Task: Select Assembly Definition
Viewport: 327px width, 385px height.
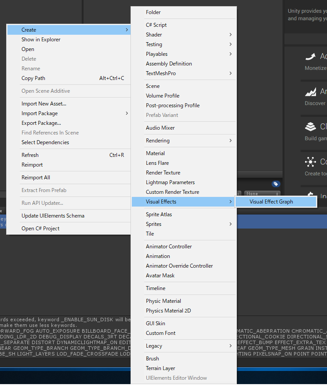Action: (184, 64)
